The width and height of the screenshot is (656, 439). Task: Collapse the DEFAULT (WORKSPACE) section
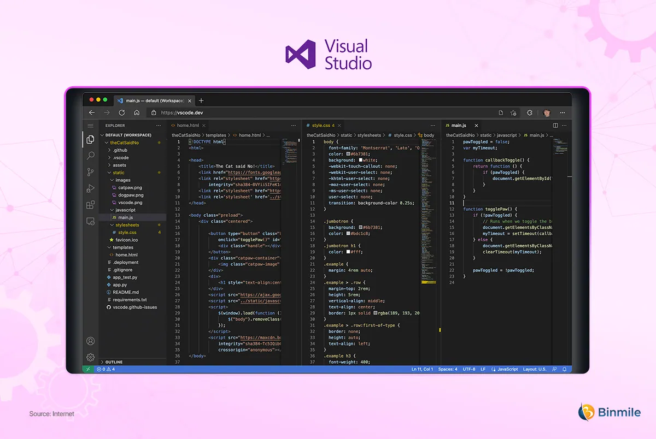pos(102,135)
